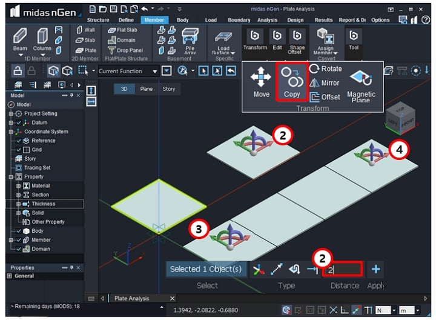Viewport: 436px width, 320px height.
Task: Expand the Thickness tree node
Action: click(18, 204)
